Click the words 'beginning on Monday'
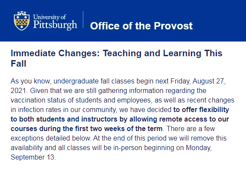 click(x=178, y=148)
